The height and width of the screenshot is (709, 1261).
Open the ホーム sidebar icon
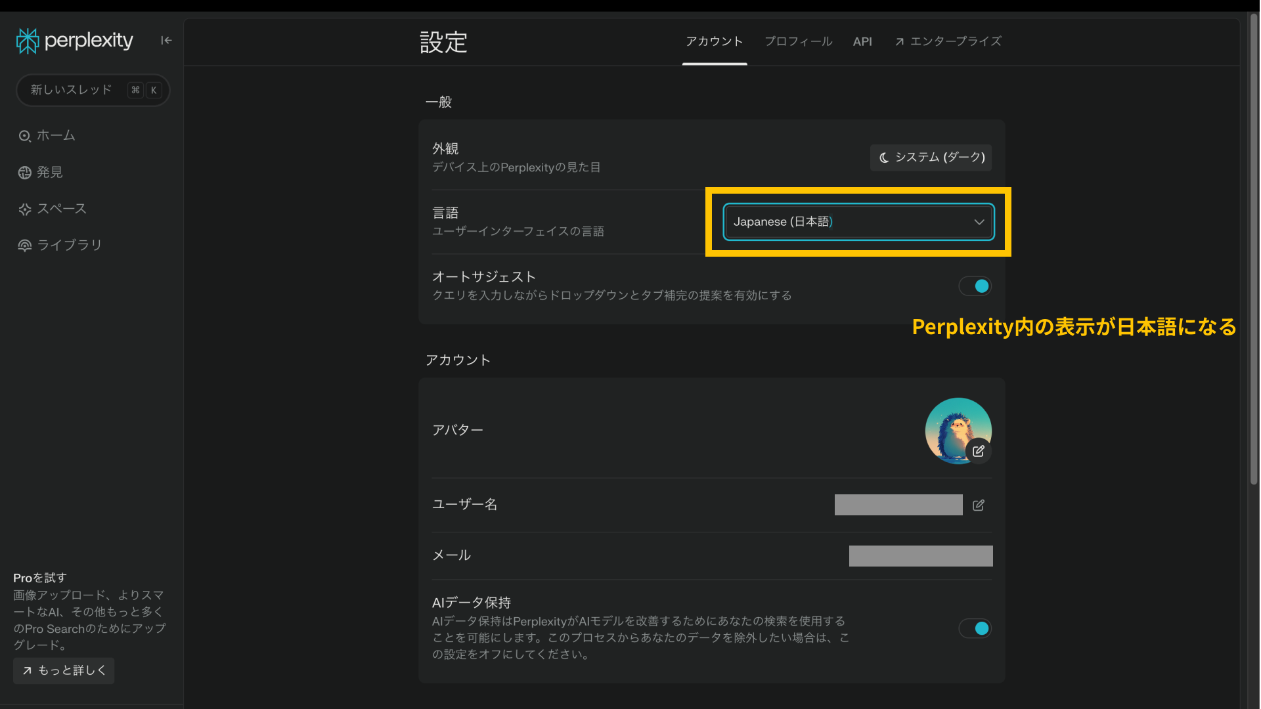click(x=25, y=135)
